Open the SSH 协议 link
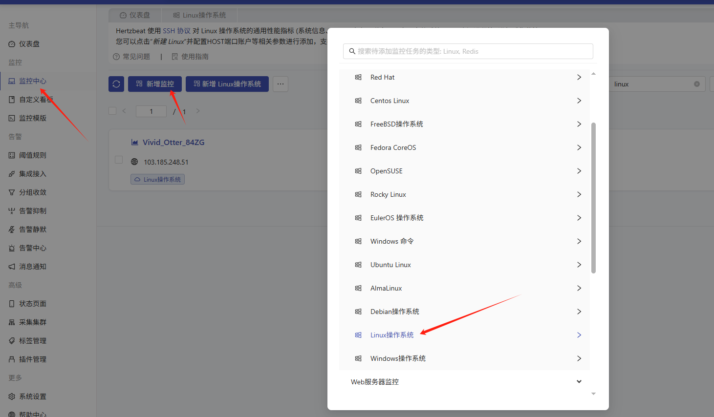 (x=176, y=31)
